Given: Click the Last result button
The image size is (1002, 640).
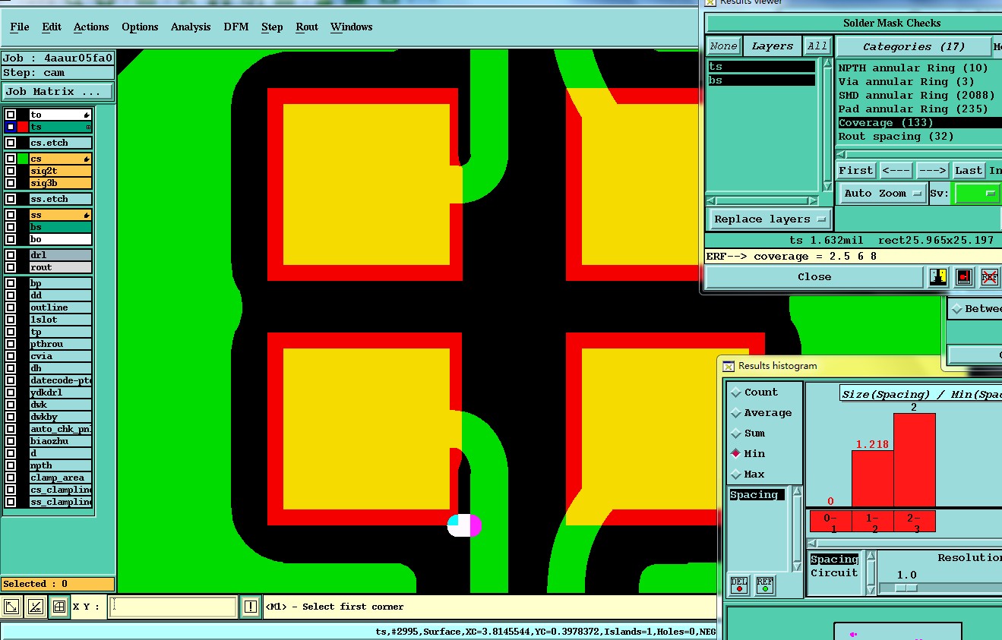Looking at the screenshot, I should (x=968, y=170).
